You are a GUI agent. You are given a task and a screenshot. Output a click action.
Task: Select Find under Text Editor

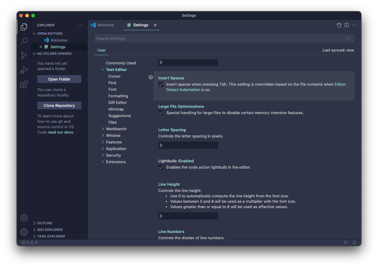pyautogui.click(x=112, y=83)
